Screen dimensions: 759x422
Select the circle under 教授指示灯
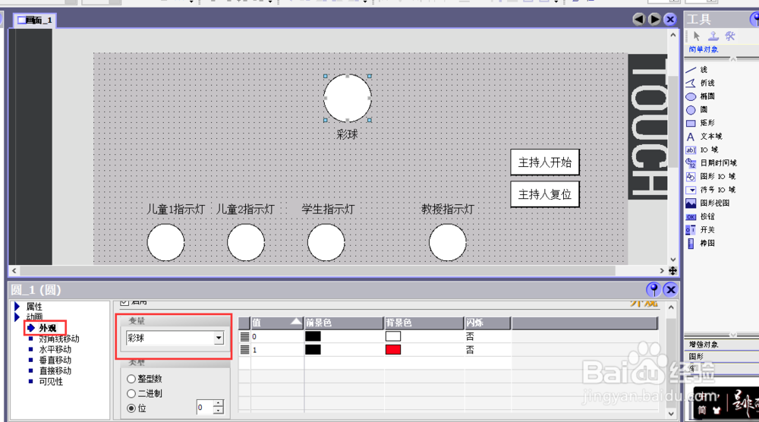click(x=448, y=242)
